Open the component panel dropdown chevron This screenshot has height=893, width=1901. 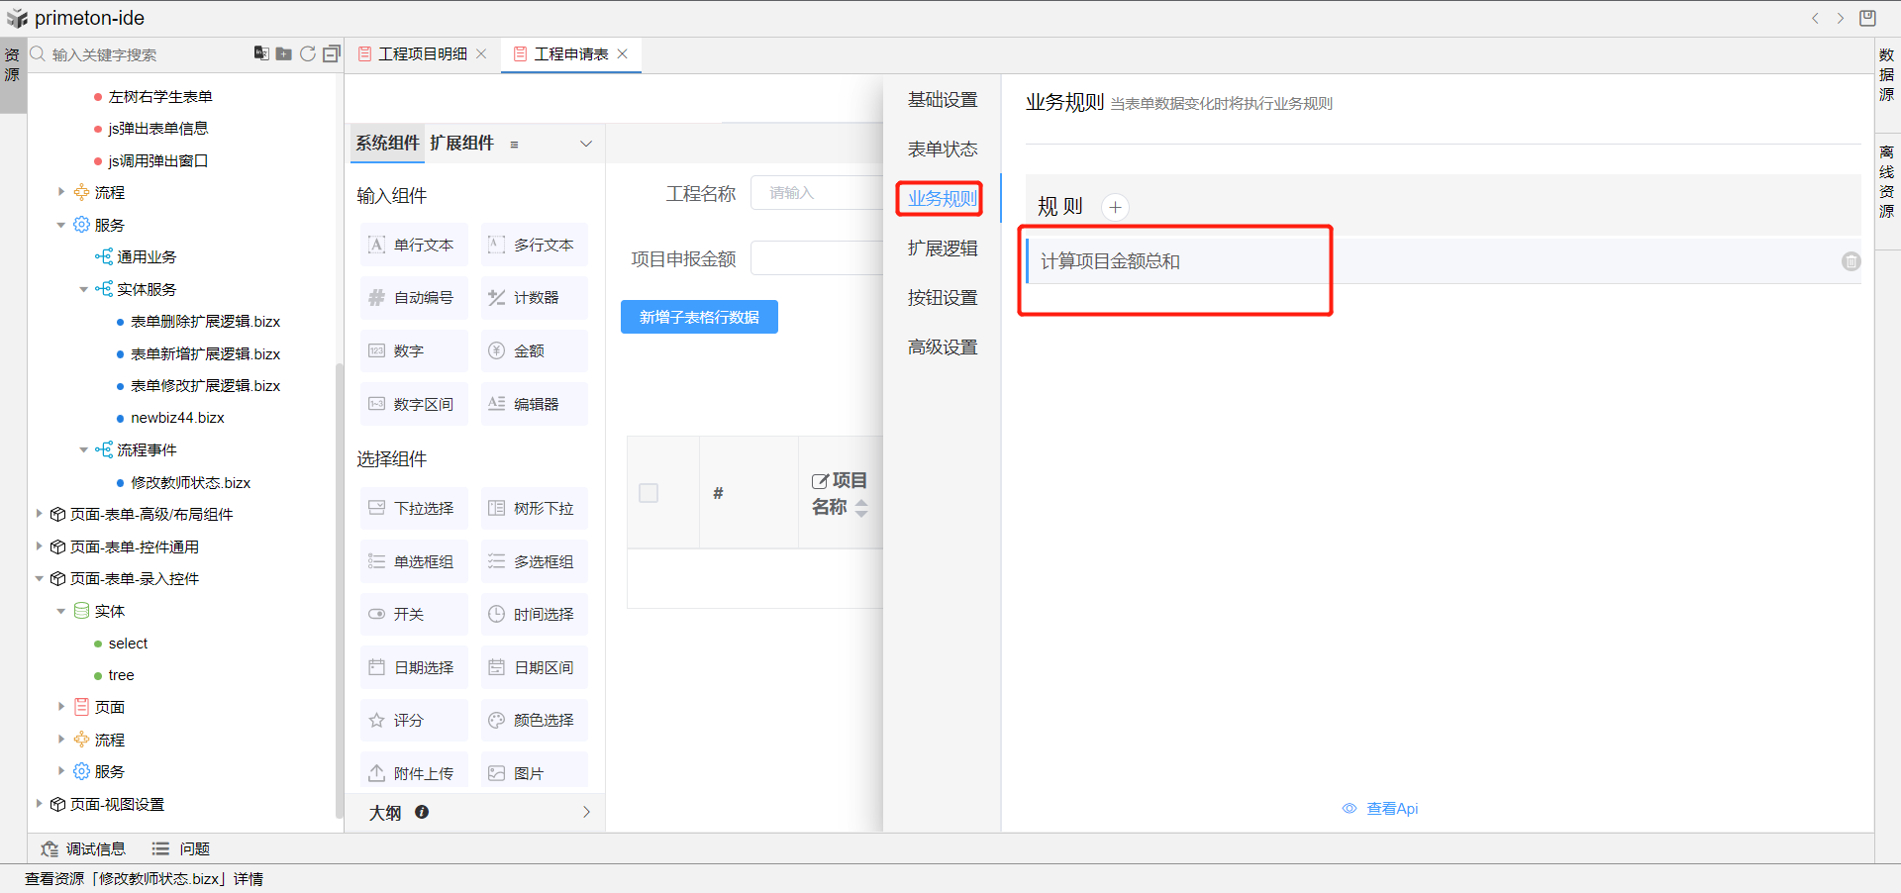pos(586,144)
